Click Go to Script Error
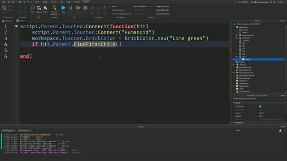Image resolution: width=287 pixels, height=161 pixels. 140,6
